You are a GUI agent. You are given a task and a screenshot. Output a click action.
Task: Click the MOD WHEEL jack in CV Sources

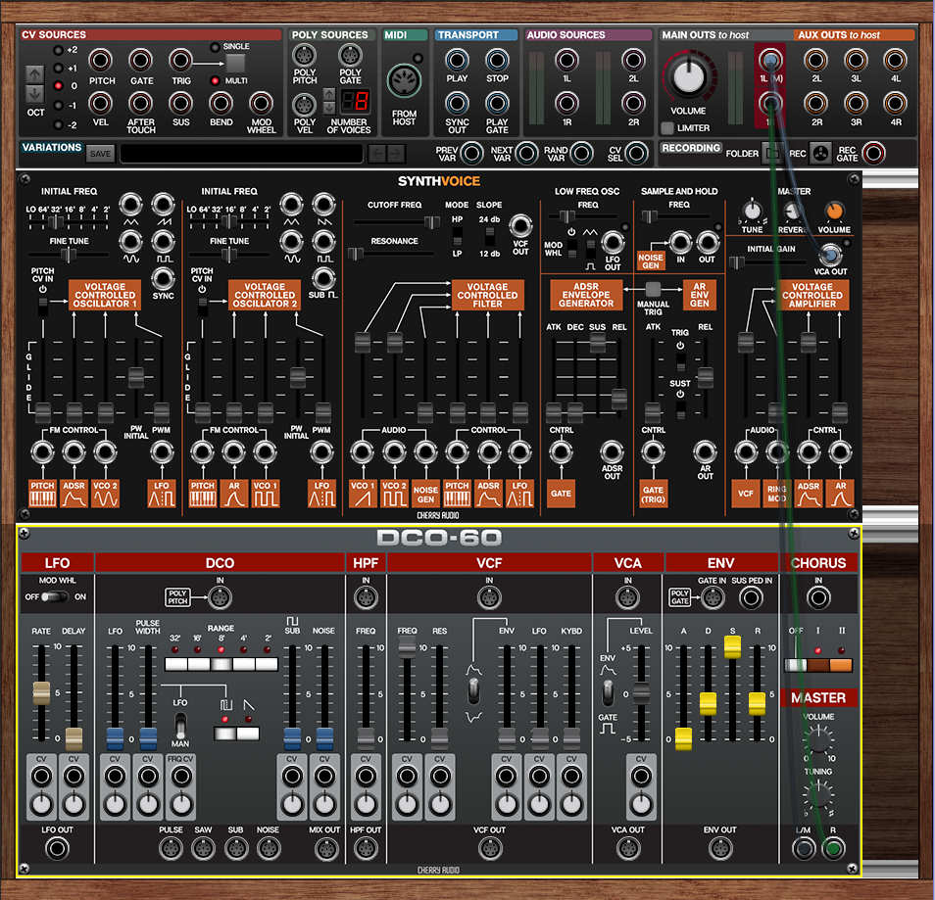(x=261, y=104)
